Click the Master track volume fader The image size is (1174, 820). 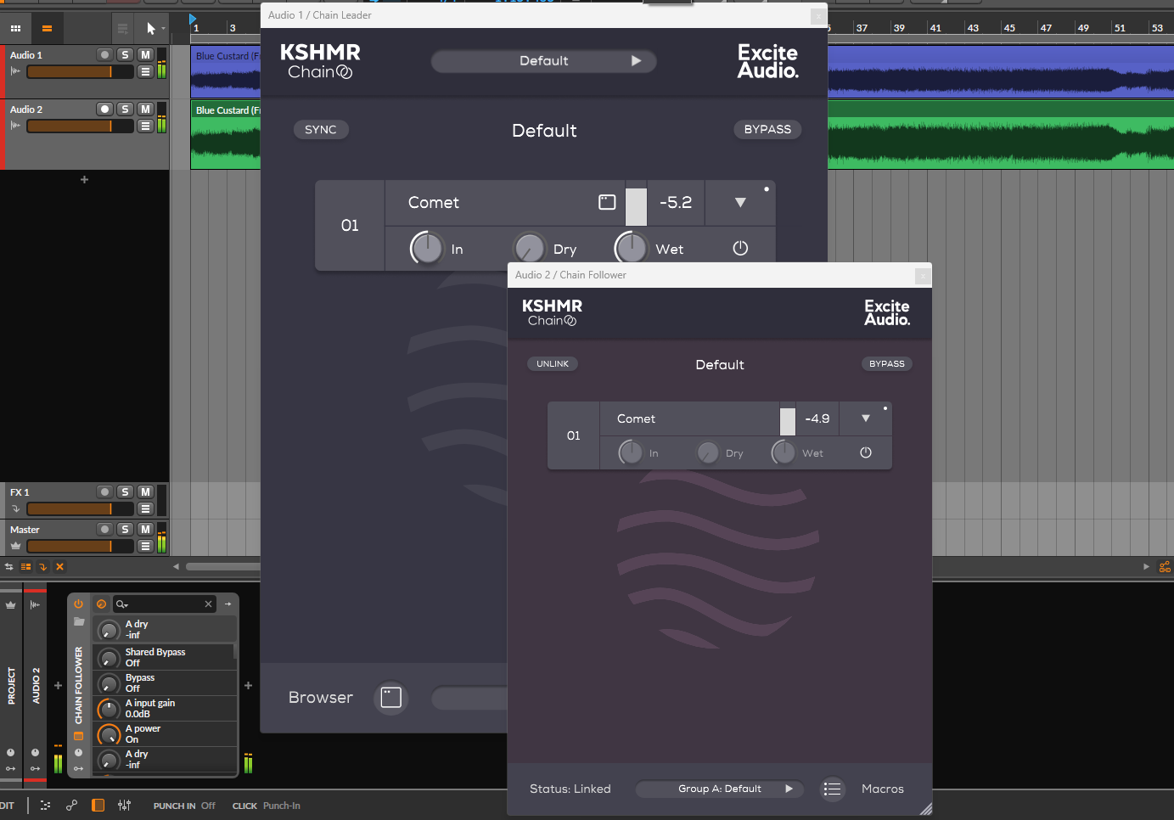pos(80,546)
